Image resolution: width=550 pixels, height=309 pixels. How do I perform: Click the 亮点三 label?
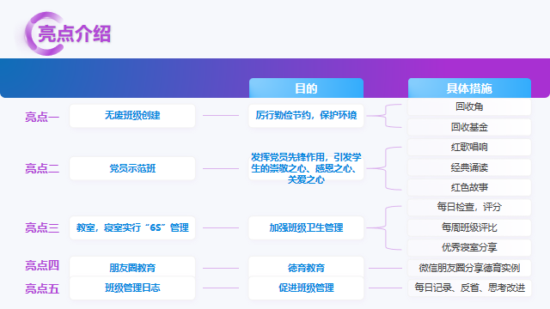42,228
